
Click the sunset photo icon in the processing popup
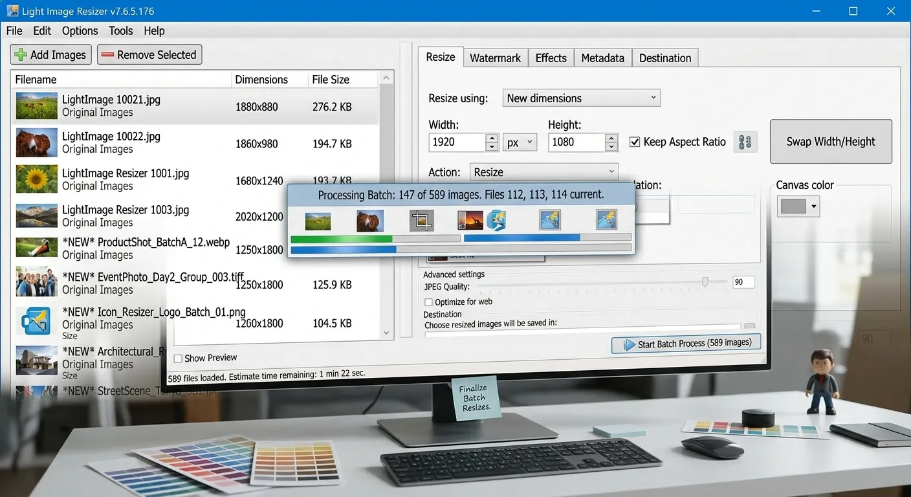tap(470, 221)
